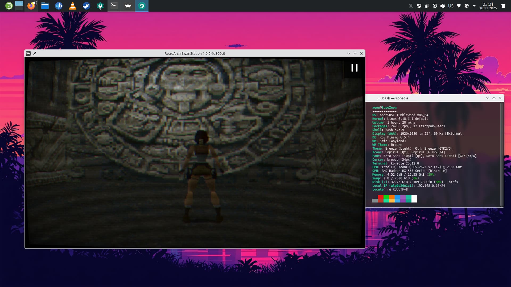The width and height of the screenshot is (511, 287).
Task: Open the RetroArch window menu icon
Action: pyautogui.click(x=28, y=53)
